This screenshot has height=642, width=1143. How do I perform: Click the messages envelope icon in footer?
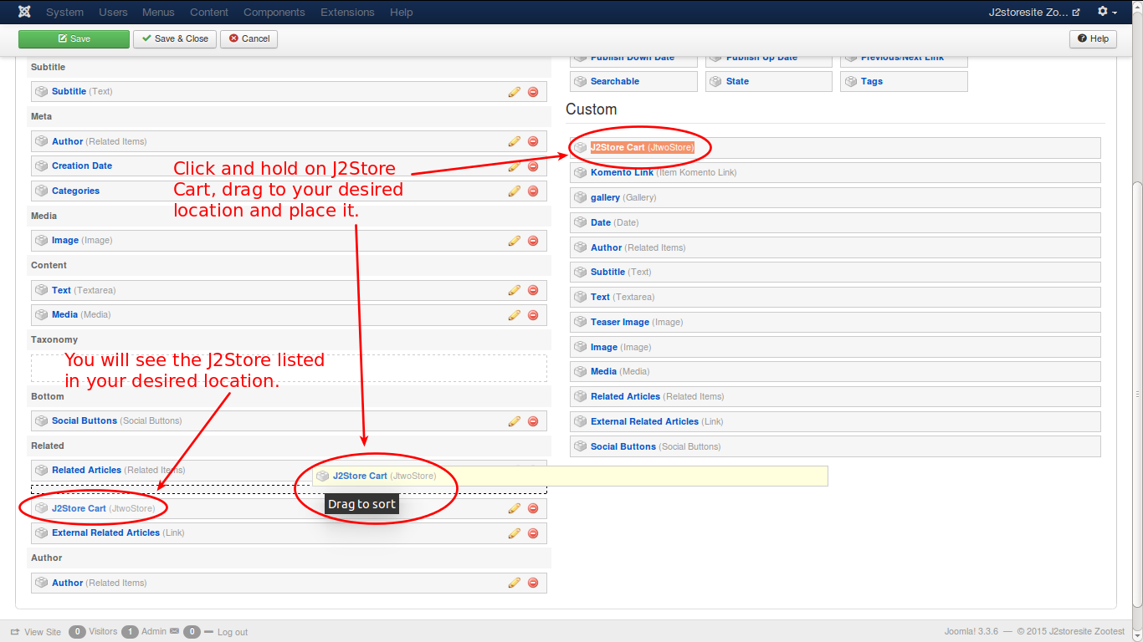click(x=175, y=631)
